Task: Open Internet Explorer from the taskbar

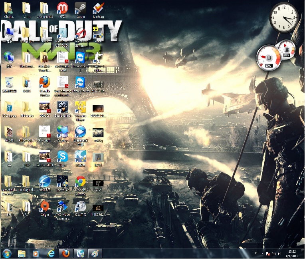Action: coord(51,254)
